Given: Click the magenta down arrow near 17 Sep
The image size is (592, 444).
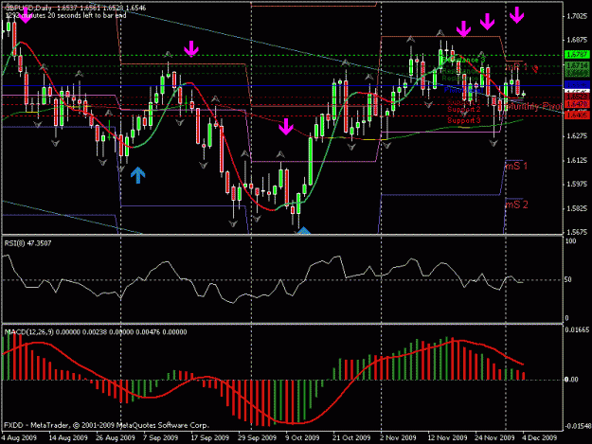Looking at the screenshot, I should 191,49.
